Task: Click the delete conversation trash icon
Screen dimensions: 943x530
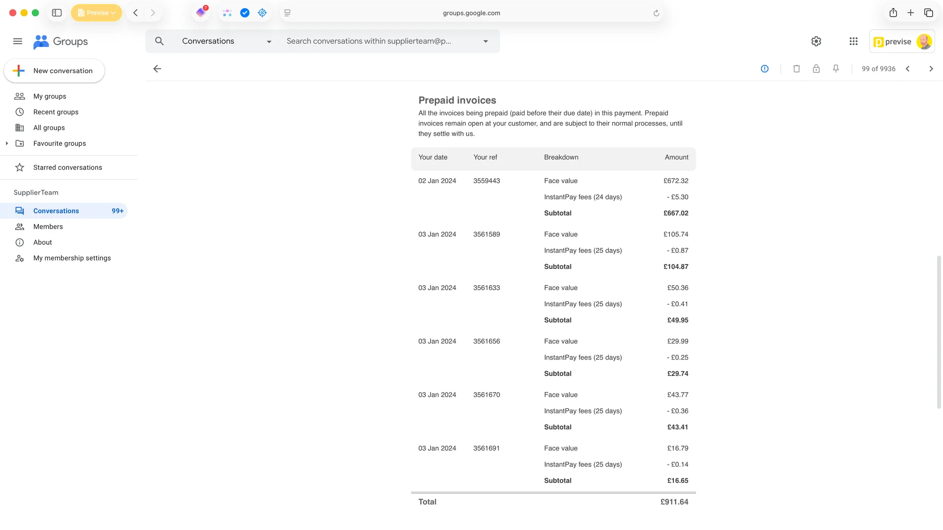Action: coord(797,69)
